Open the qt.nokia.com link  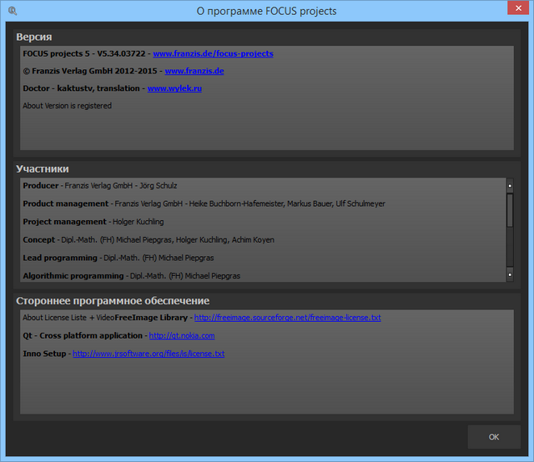pos(182,335)
